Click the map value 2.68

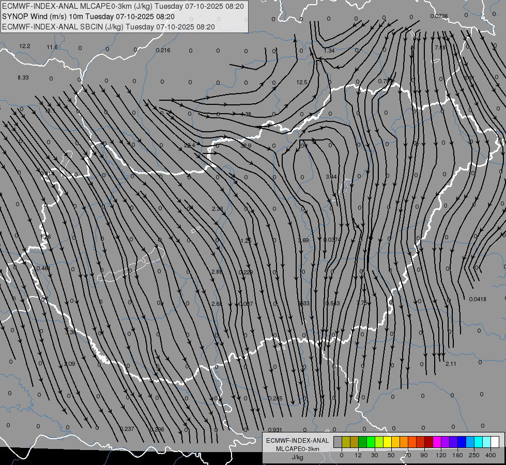click(x=217, y=304)
